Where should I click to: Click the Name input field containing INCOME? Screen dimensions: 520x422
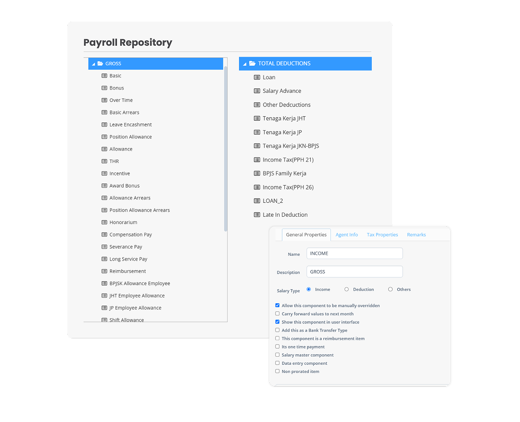355,253
